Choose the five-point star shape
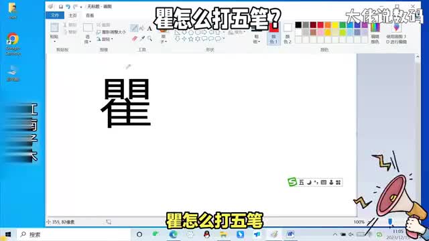Screen dimensions: 429x241 190,39
